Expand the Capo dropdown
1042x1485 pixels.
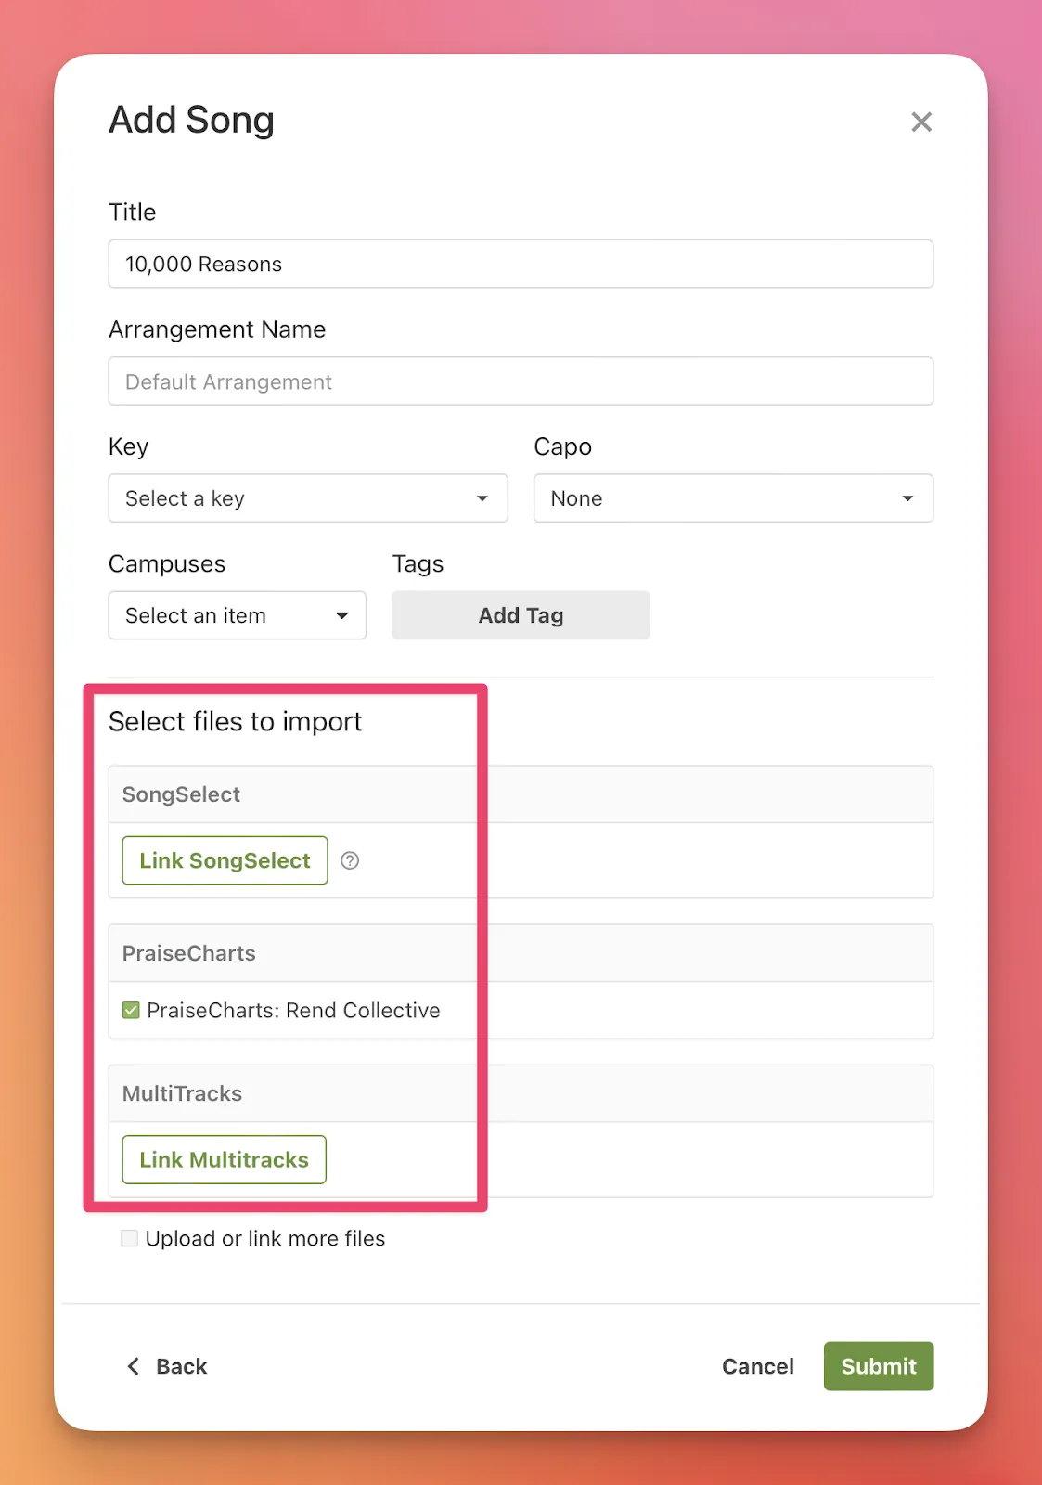click(732, 498)
